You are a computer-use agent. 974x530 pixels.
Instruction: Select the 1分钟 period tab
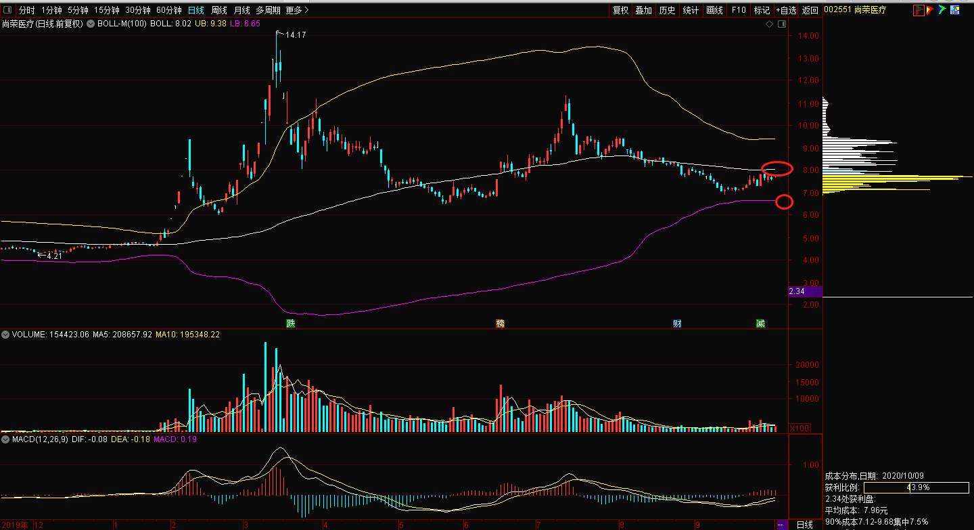(52, 10)
